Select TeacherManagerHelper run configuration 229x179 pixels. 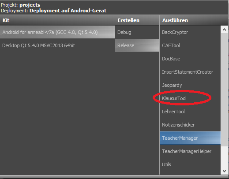pyautogui.click(x=190, y=151)
